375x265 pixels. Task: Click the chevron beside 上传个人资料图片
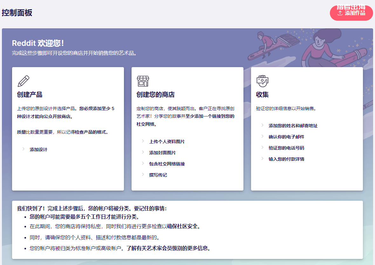coord(143,141)
